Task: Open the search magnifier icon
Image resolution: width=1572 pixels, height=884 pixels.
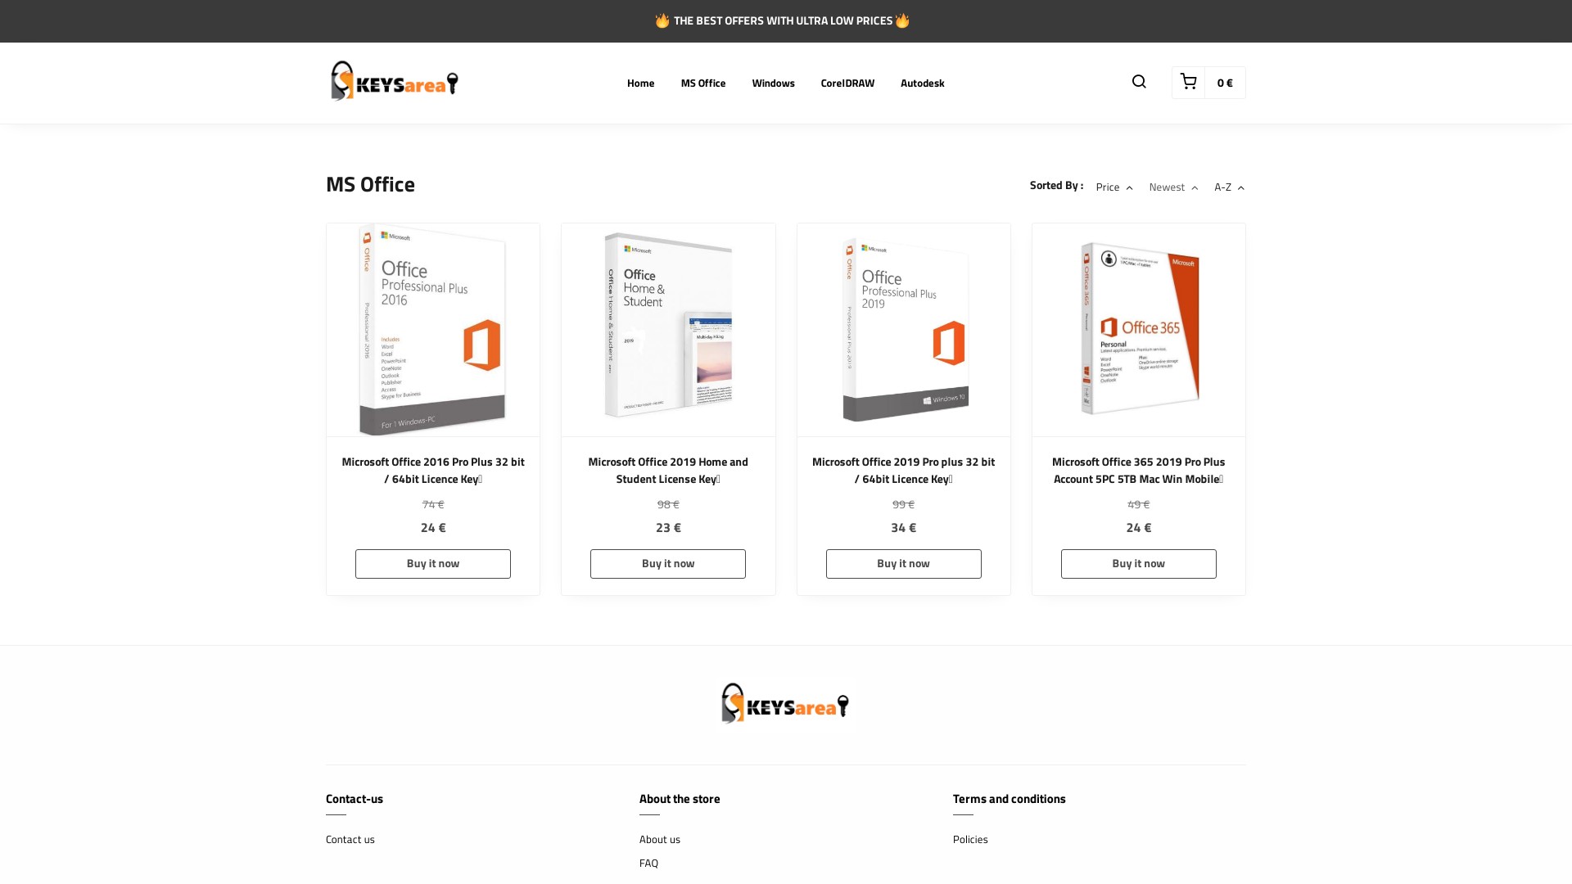Action: (x=1139, y=82)
